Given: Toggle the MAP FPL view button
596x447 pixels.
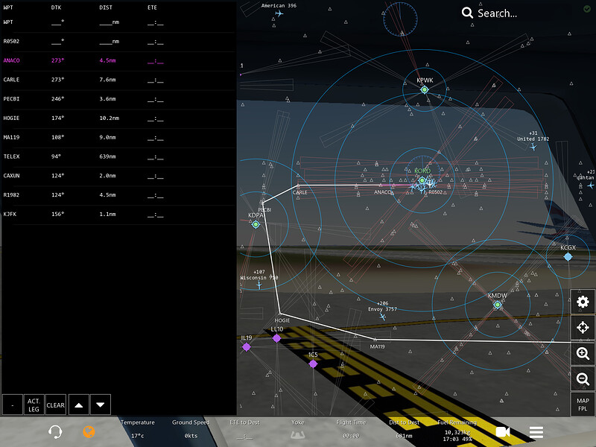Looking at the screenshot, I should pyautogui.click(x=583, y=405).
